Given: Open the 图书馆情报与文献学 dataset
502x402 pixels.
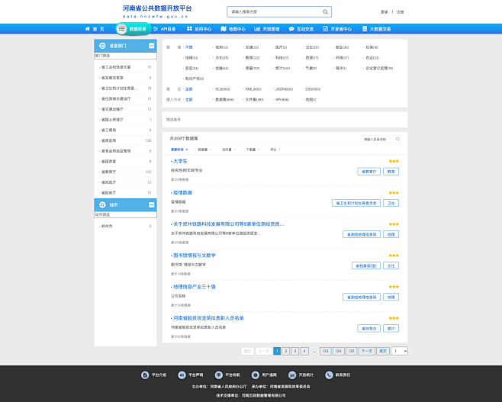Looking at the screenshot, I should [x=195, y=256].
